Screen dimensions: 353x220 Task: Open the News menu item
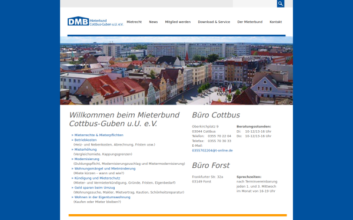coord(154,22)
